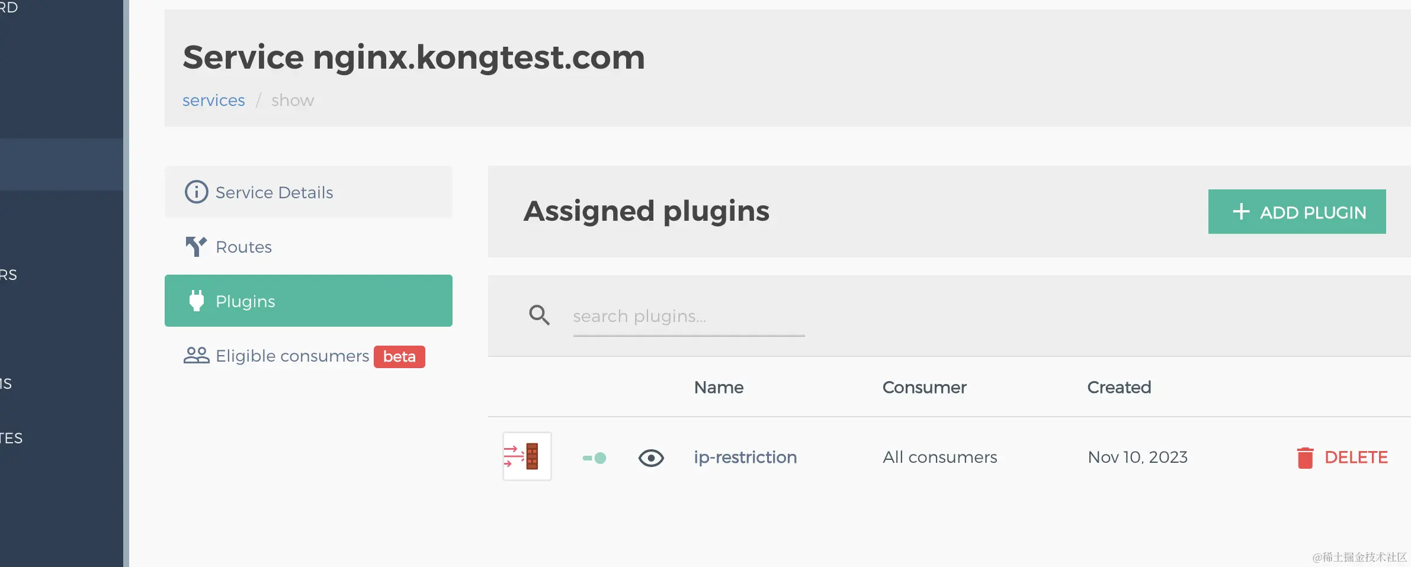
Task: Click the red trash can icon
Action: (x=1305, y=458)
